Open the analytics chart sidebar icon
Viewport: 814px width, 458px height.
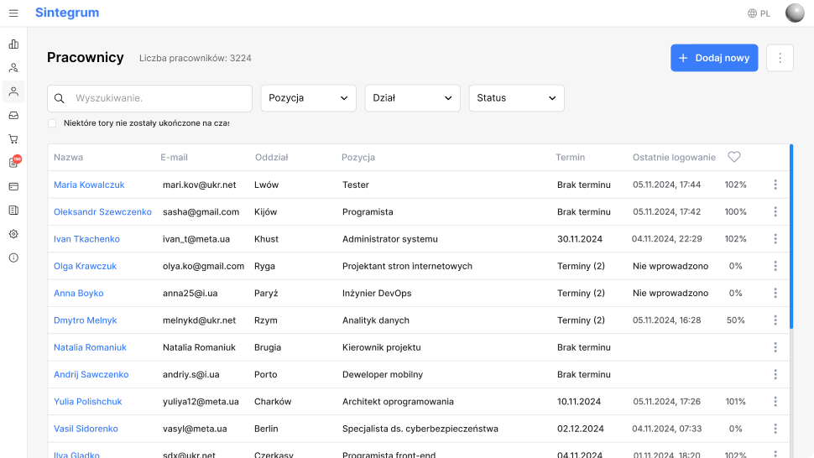[13, 44]
